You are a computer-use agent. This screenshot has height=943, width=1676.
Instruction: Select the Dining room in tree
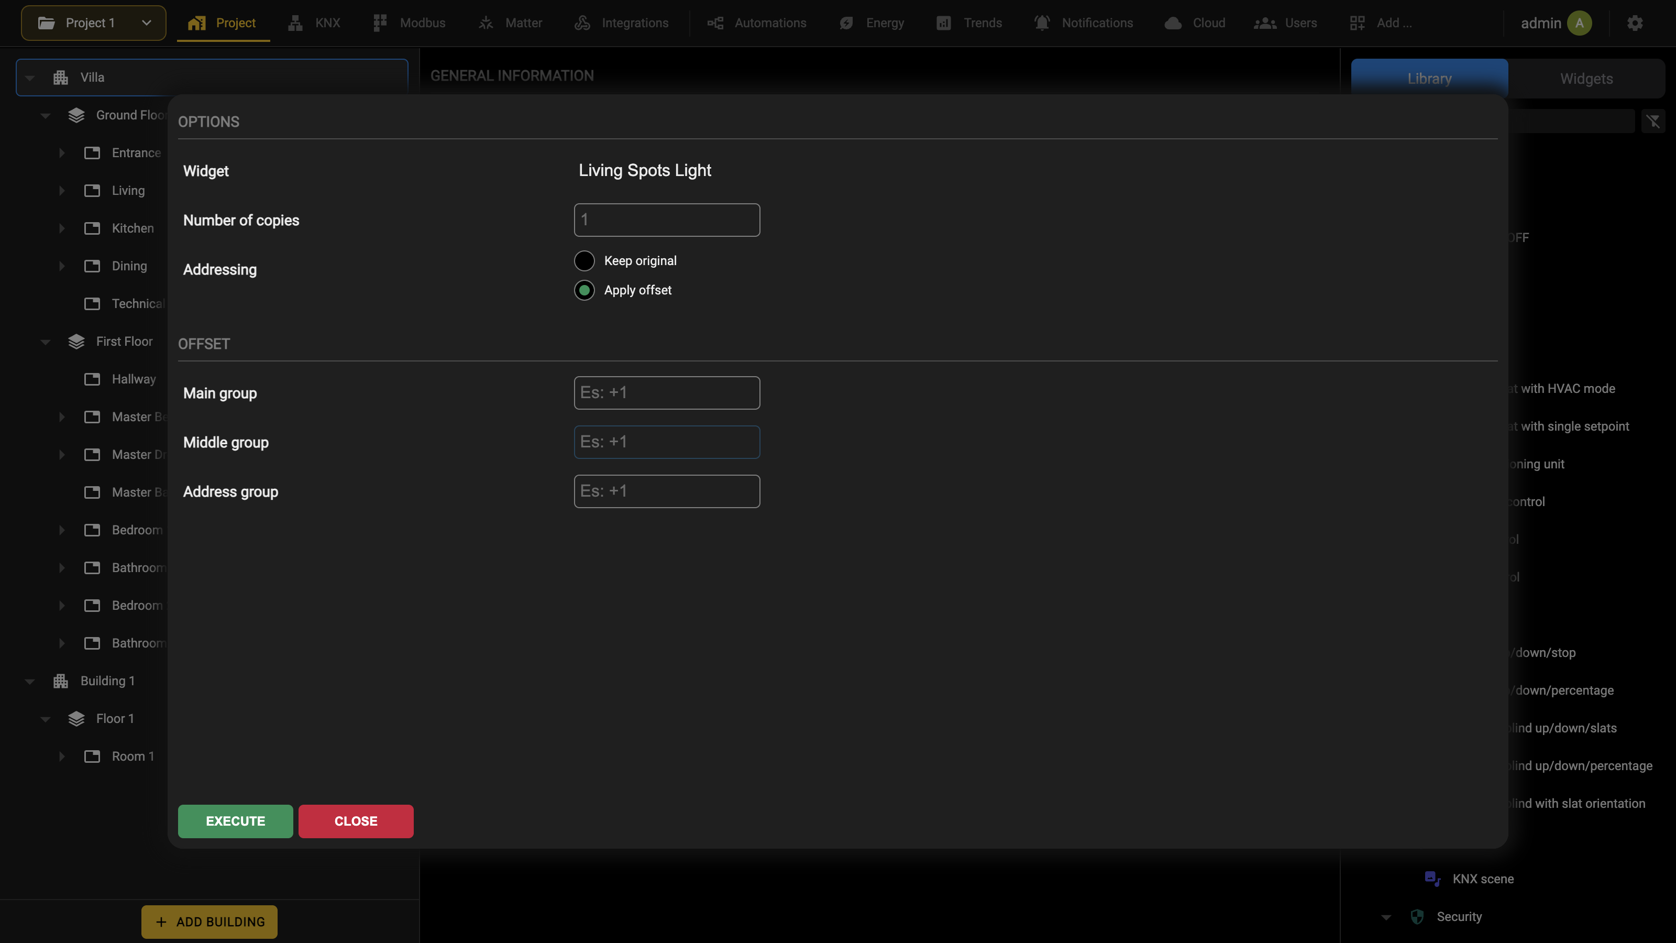[x=129, y=266]
